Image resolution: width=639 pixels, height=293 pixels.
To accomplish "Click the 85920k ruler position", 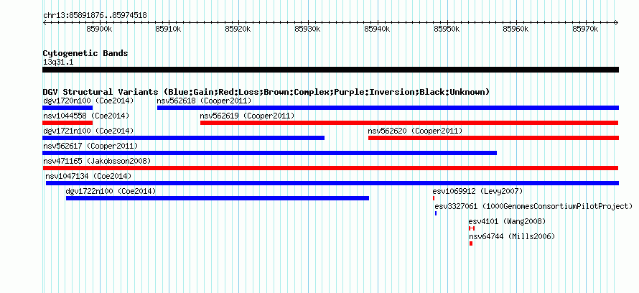I will pos(238,29).
